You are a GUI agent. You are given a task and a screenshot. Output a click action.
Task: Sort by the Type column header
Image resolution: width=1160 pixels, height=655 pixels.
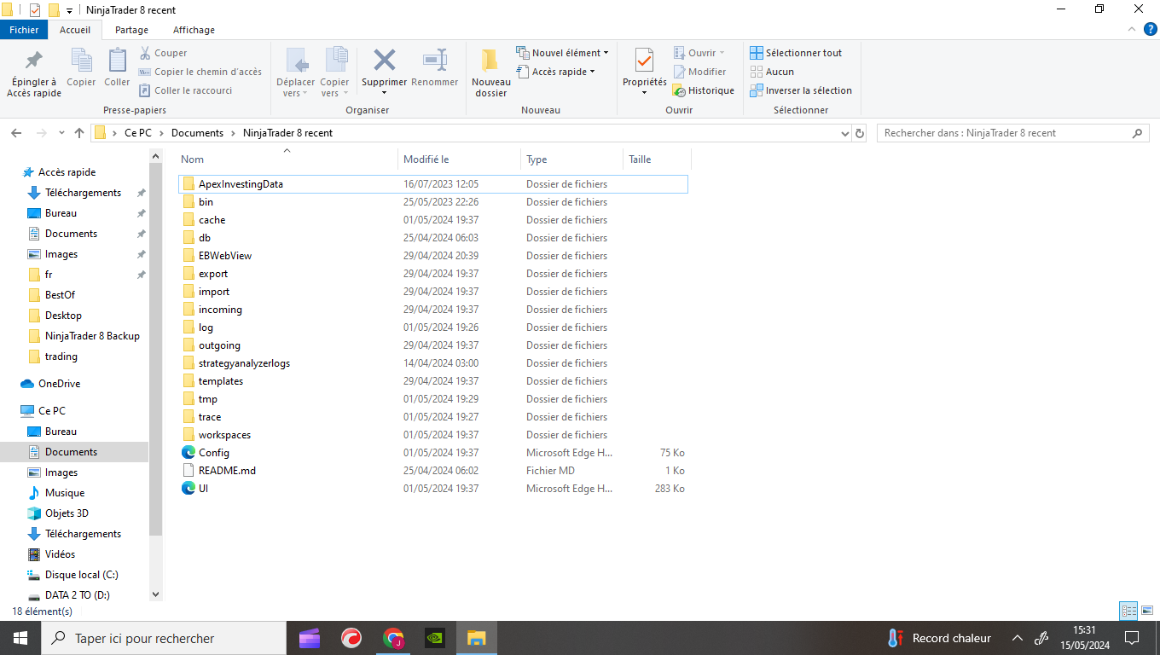point(572,159)
